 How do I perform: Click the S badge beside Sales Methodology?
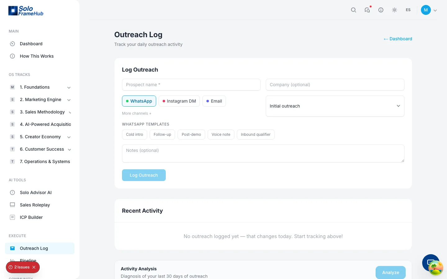pos(12,112)
